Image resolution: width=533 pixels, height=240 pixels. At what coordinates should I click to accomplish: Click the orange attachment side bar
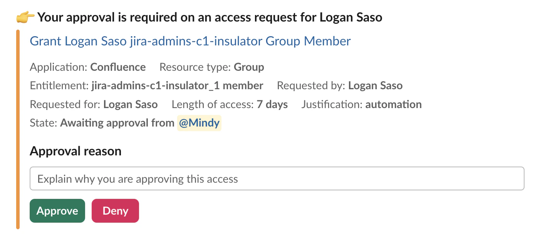point(18,129)
